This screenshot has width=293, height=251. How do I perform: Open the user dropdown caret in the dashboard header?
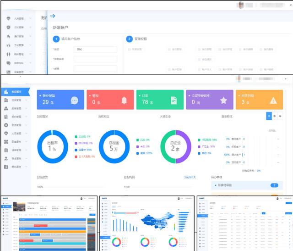[x=286, y=79]
